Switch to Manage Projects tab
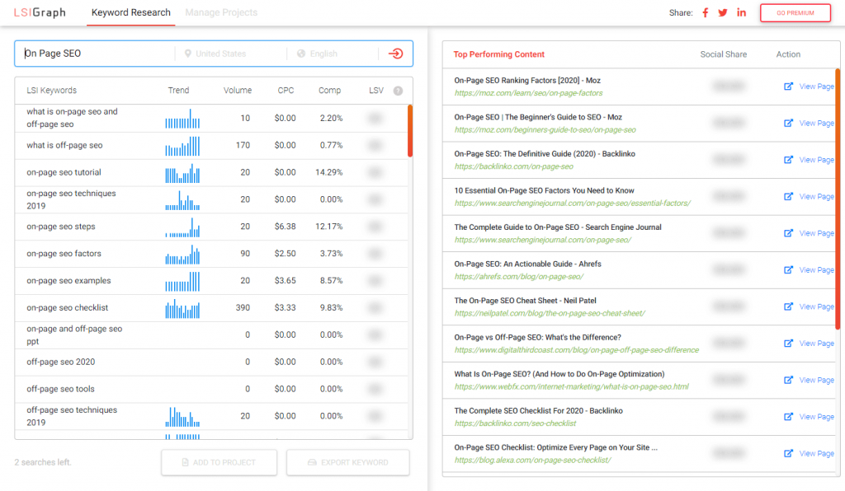 point(221,12)
